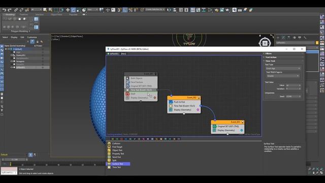
Task: Select the Object Test operator
Action: pyautogui.click(x=117, y=150)
